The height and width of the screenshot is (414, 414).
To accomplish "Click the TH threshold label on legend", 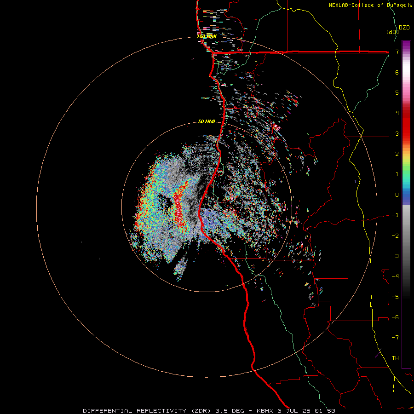I will pyautogui.click(x=395, y=358).
